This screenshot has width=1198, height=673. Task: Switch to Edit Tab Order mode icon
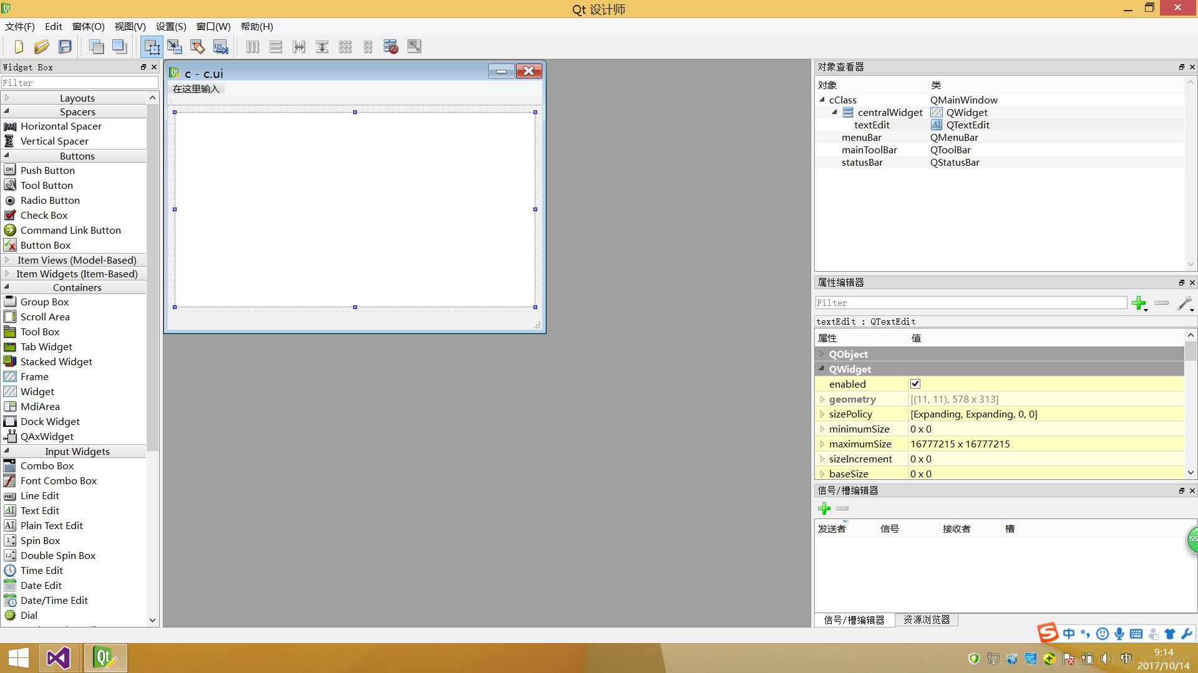[221, 47]
